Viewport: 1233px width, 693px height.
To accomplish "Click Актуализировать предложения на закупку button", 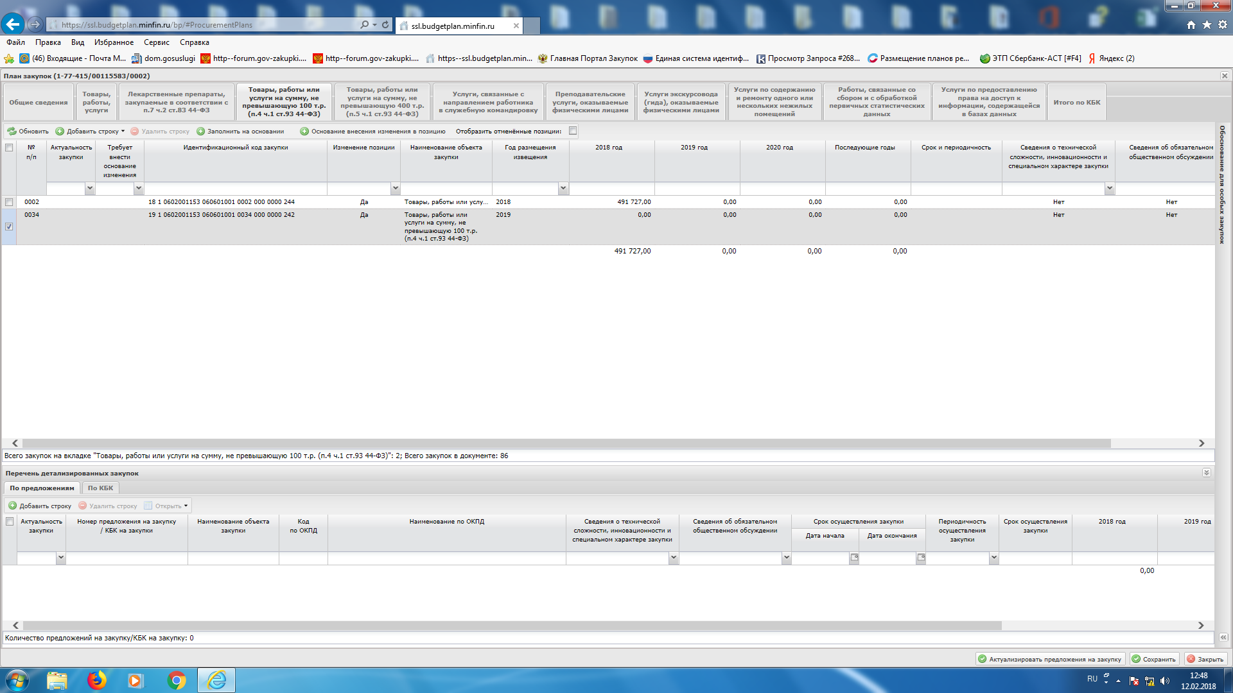I will [x=1050, y=659].
